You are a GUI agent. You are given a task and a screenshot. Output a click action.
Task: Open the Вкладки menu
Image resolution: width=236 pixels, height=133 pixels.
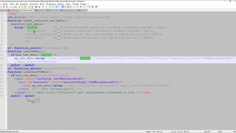tap(83, 4)
